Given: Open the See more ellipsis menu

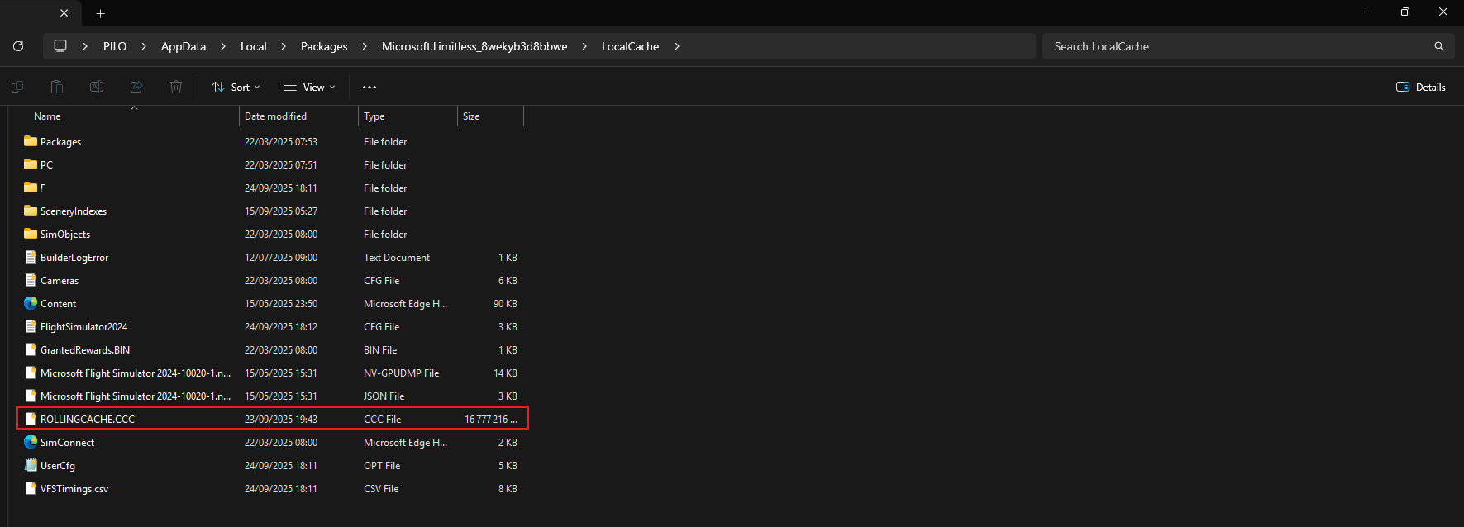Looking at the screenshot, I should [x=370, y=87].
